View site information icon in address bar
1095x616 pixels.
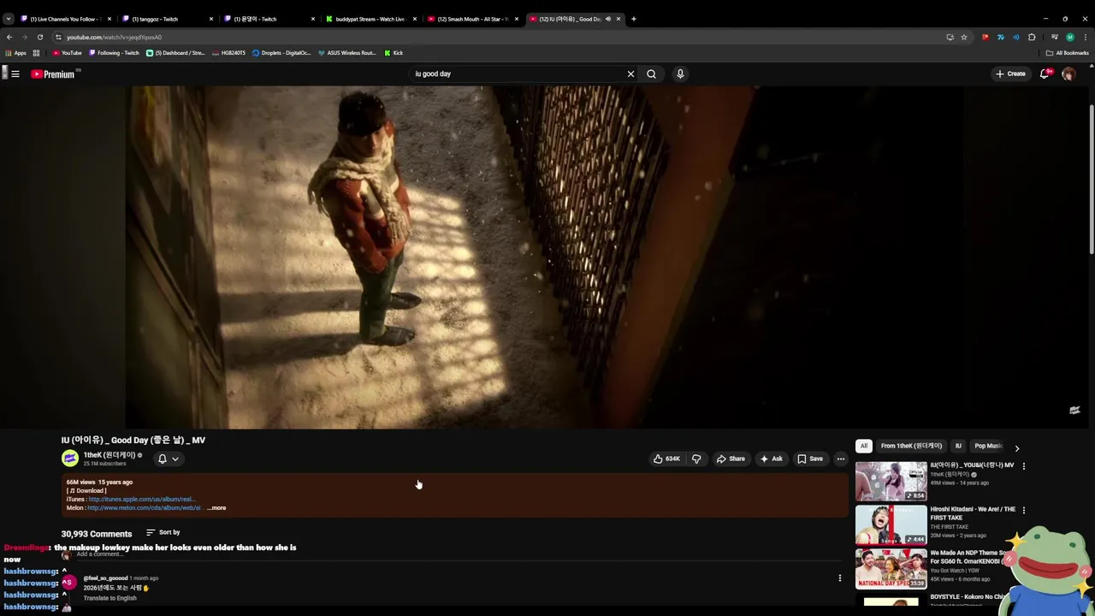click(x=58, y=37)
